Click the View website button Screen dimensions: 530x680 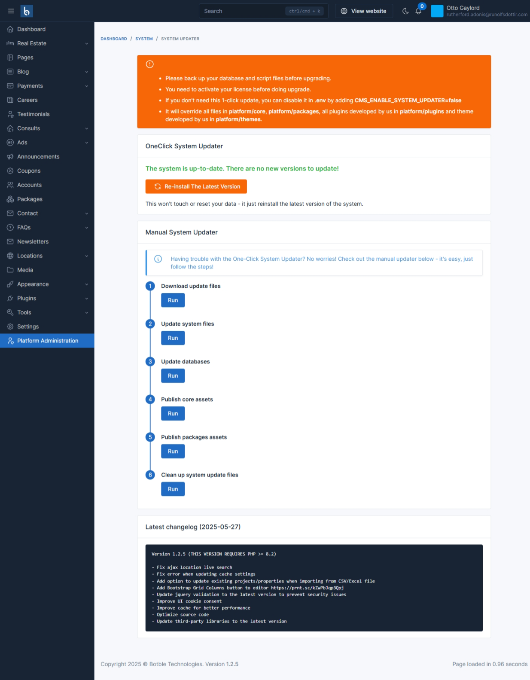click(x=364, y=11)
